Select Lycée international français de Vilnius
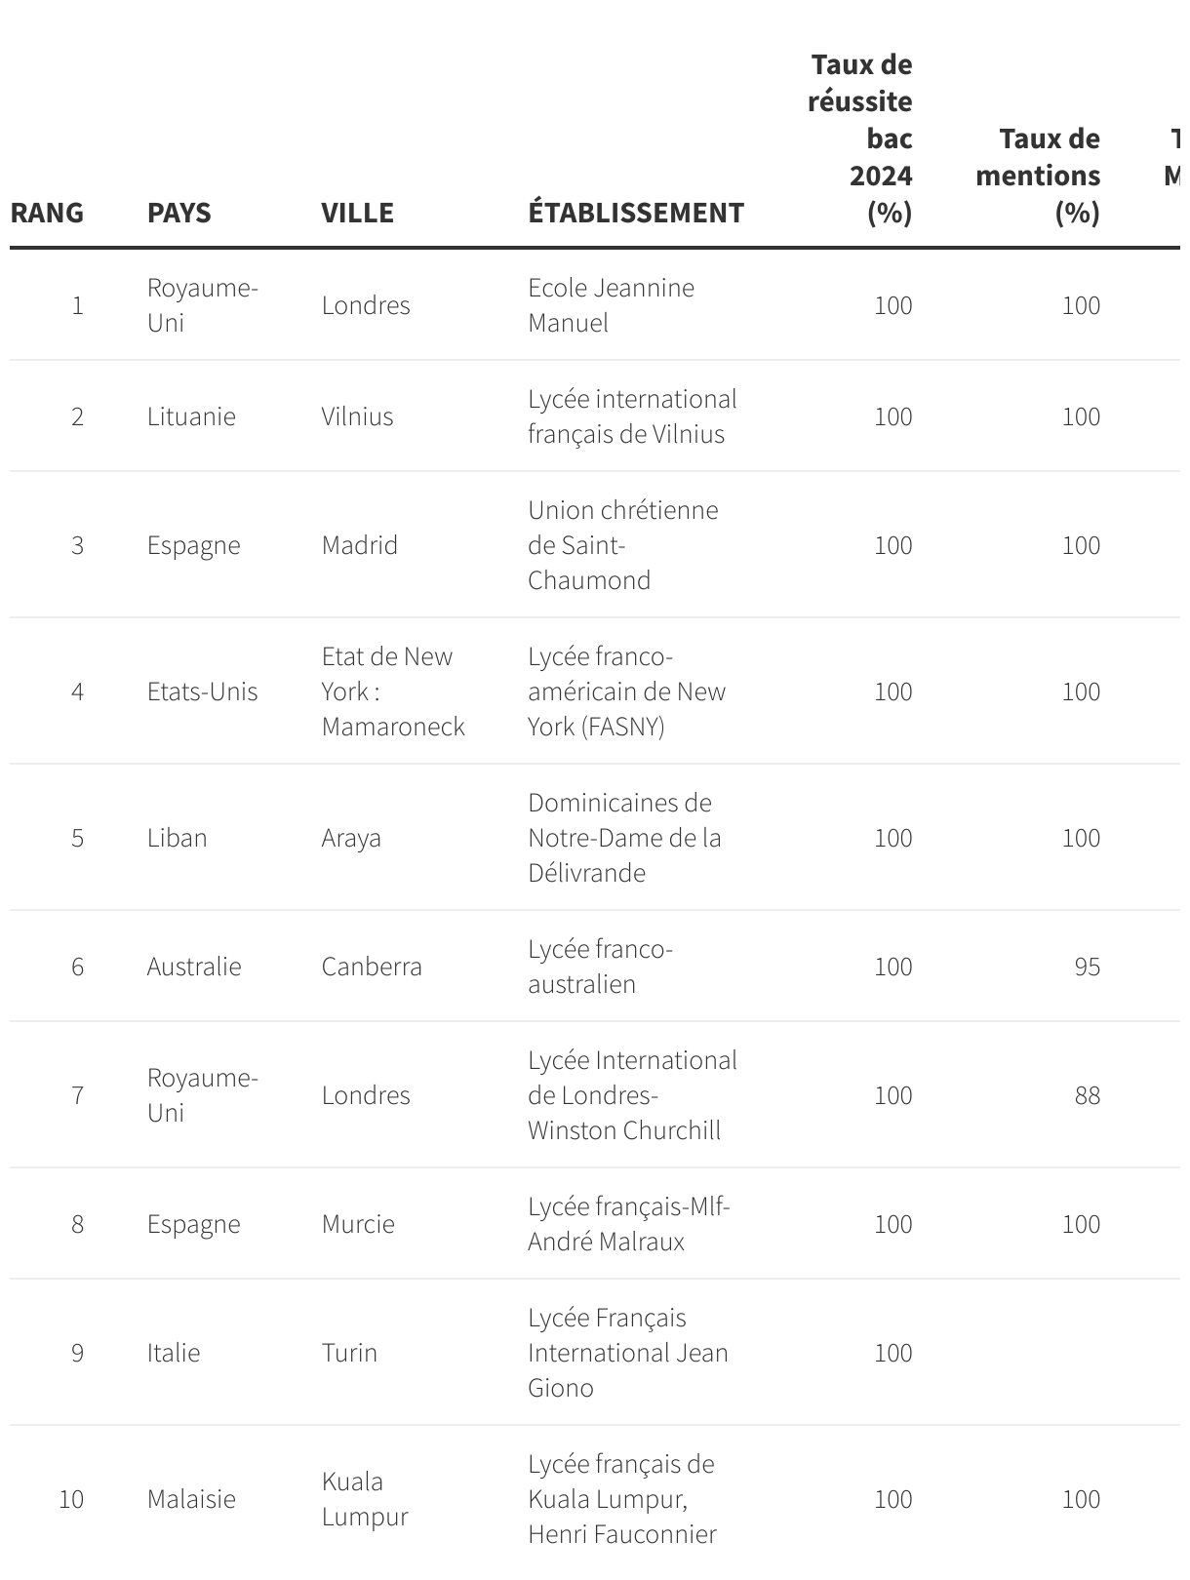This screenshot has height=1580, width=1190. coord(632,416)
